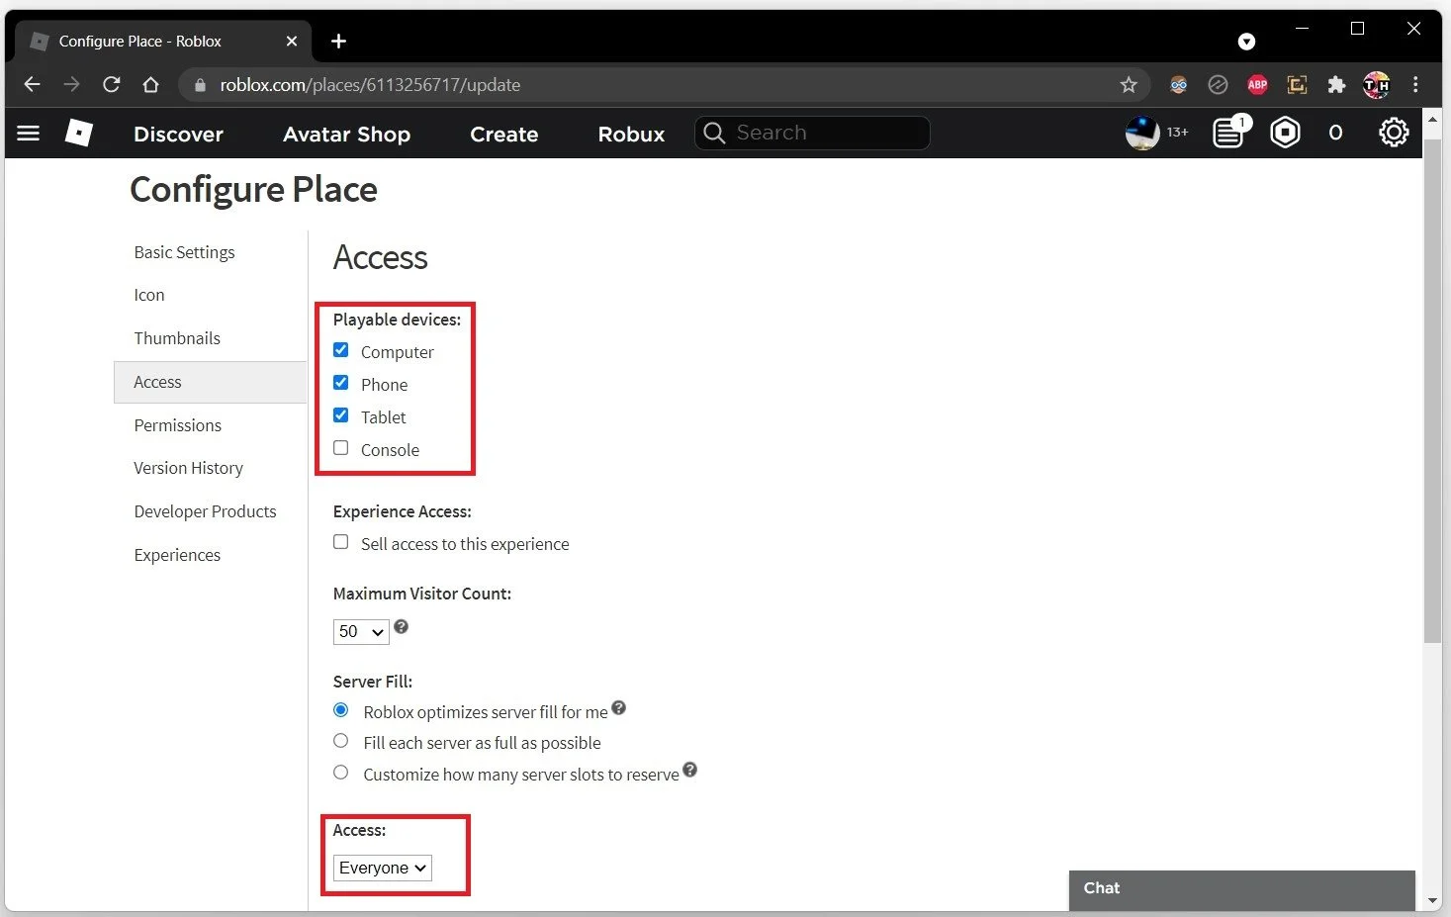Select Customize how many server slots to reserve
Image resolution: width=1451 pixels, height=917 pixels.
click(340, 773)
